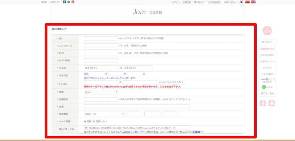This screenshot has height=141, width=295.
Task: Select the 受信 radio button
Action: (85, 122)
